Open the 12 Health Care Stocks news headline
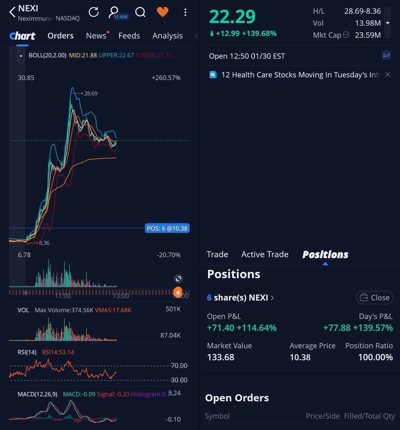This screenshot has width=400, height=430. click(x=300, y=75)
